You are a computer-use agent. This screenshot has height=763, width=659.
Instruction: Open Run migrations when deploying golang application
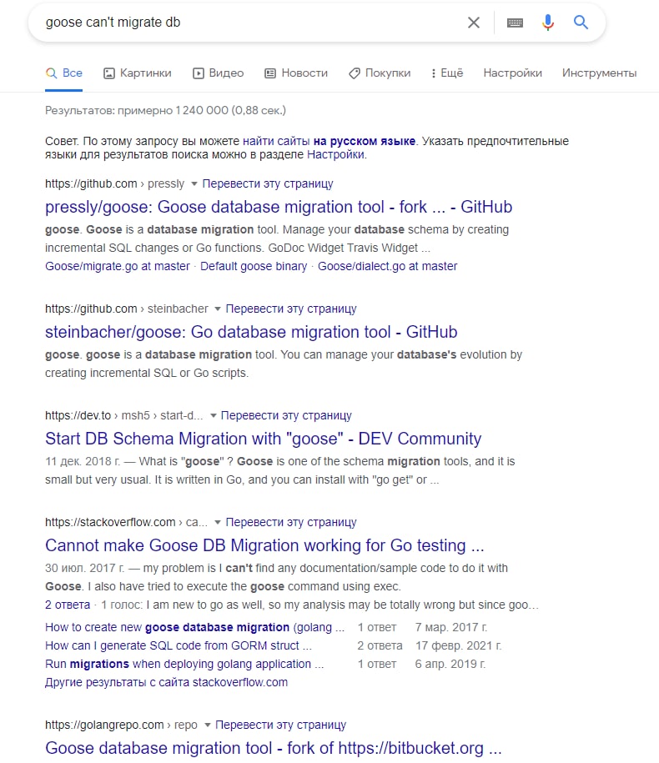coord(184,665)
